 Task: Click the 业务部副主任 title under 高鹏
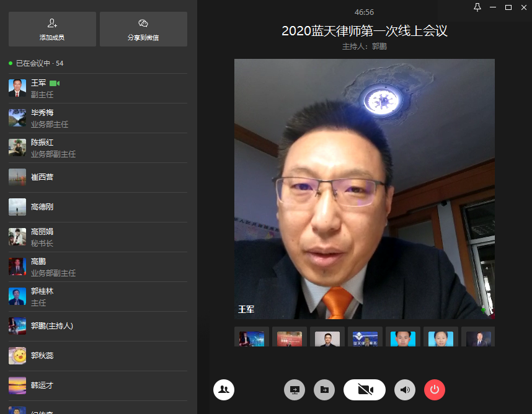[x=53, y=273]
